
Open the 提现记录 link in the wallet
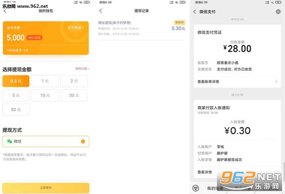(82, 68)
